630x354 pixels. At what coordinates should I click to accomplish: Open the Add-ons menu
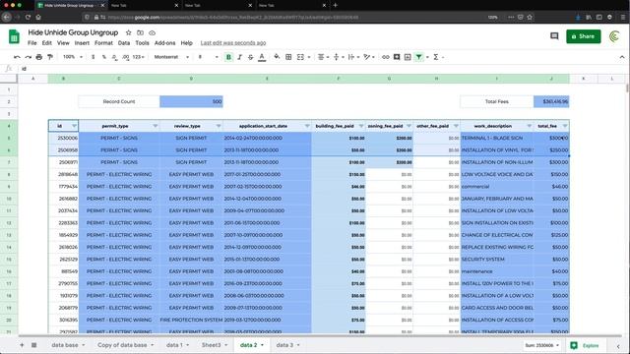pyautogui.click(x=164, y=43)
